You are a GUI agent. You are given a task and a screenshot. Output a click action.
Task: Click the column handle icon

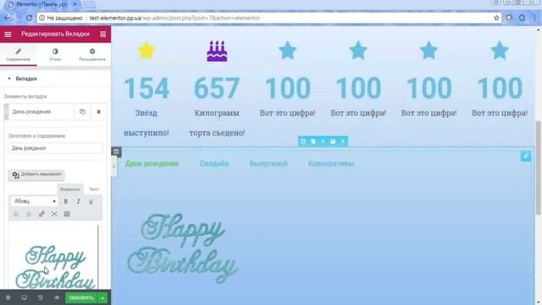116,152
